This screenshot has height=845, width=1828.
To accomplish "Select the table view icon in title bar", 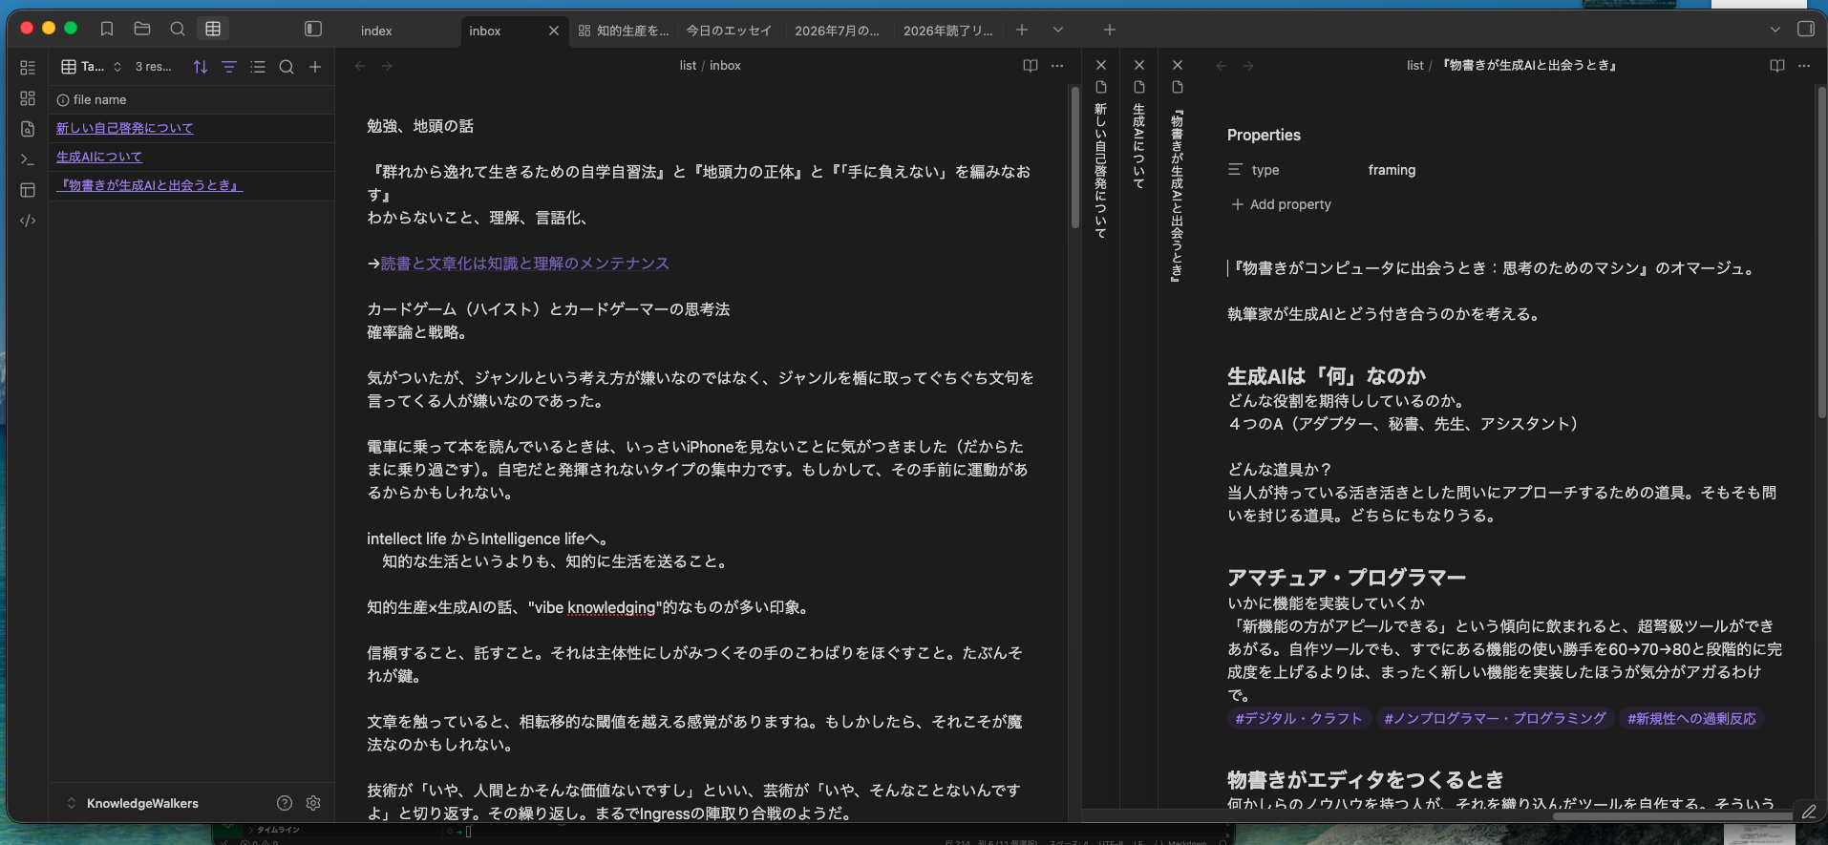I will 213,29.
